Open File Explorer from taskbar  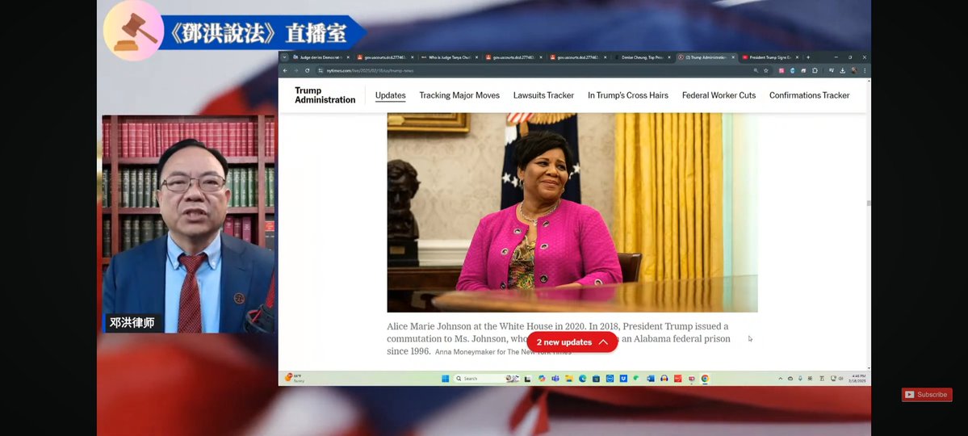coord(568,379)
